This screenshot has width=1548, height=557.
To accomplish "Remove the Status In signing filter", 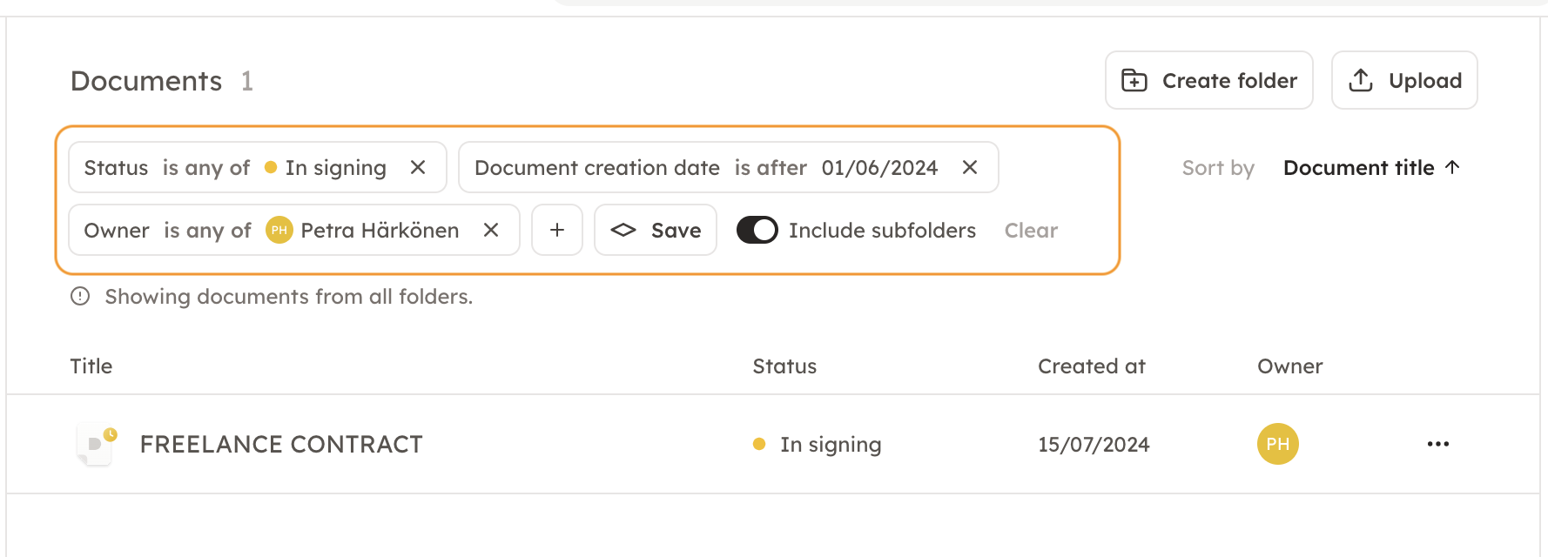I will click(x=418, y=167).
